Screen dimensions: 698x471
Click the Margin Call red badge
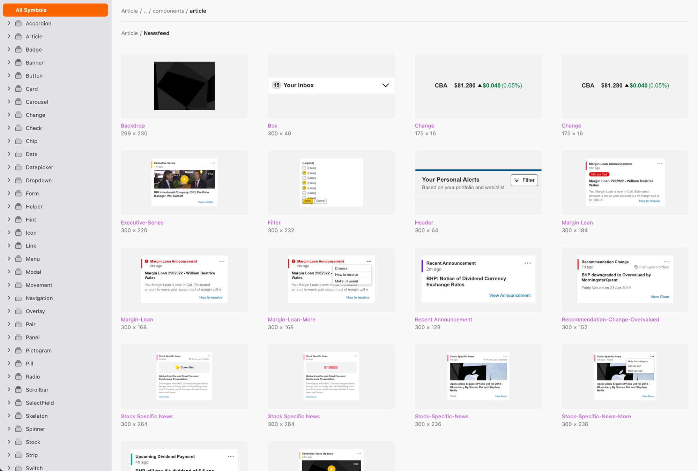coord(599,174)
